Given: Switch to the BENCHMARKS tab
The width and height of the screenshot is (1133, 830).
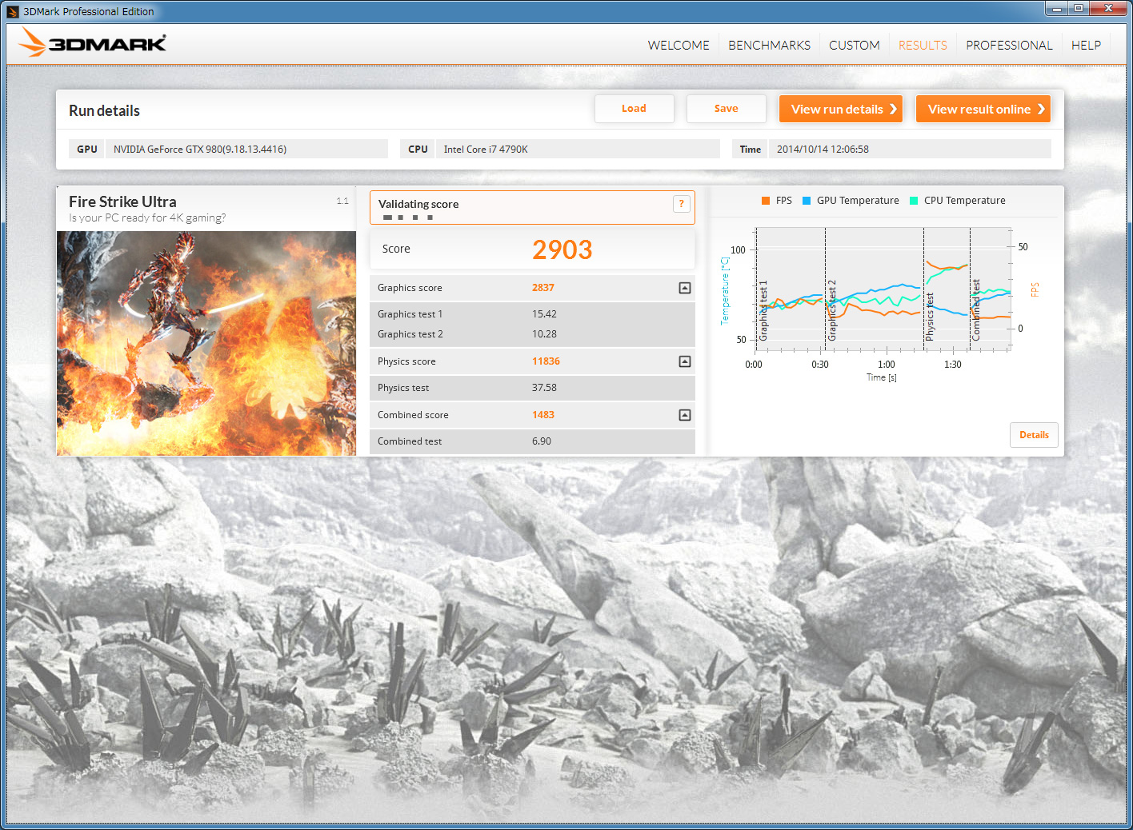Looking at the screenshot, I should [x=769, y=46].
